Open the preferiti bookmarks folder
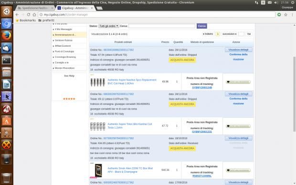Image resolution: width=296 pixels, height=185 pixels. [46, 21]
